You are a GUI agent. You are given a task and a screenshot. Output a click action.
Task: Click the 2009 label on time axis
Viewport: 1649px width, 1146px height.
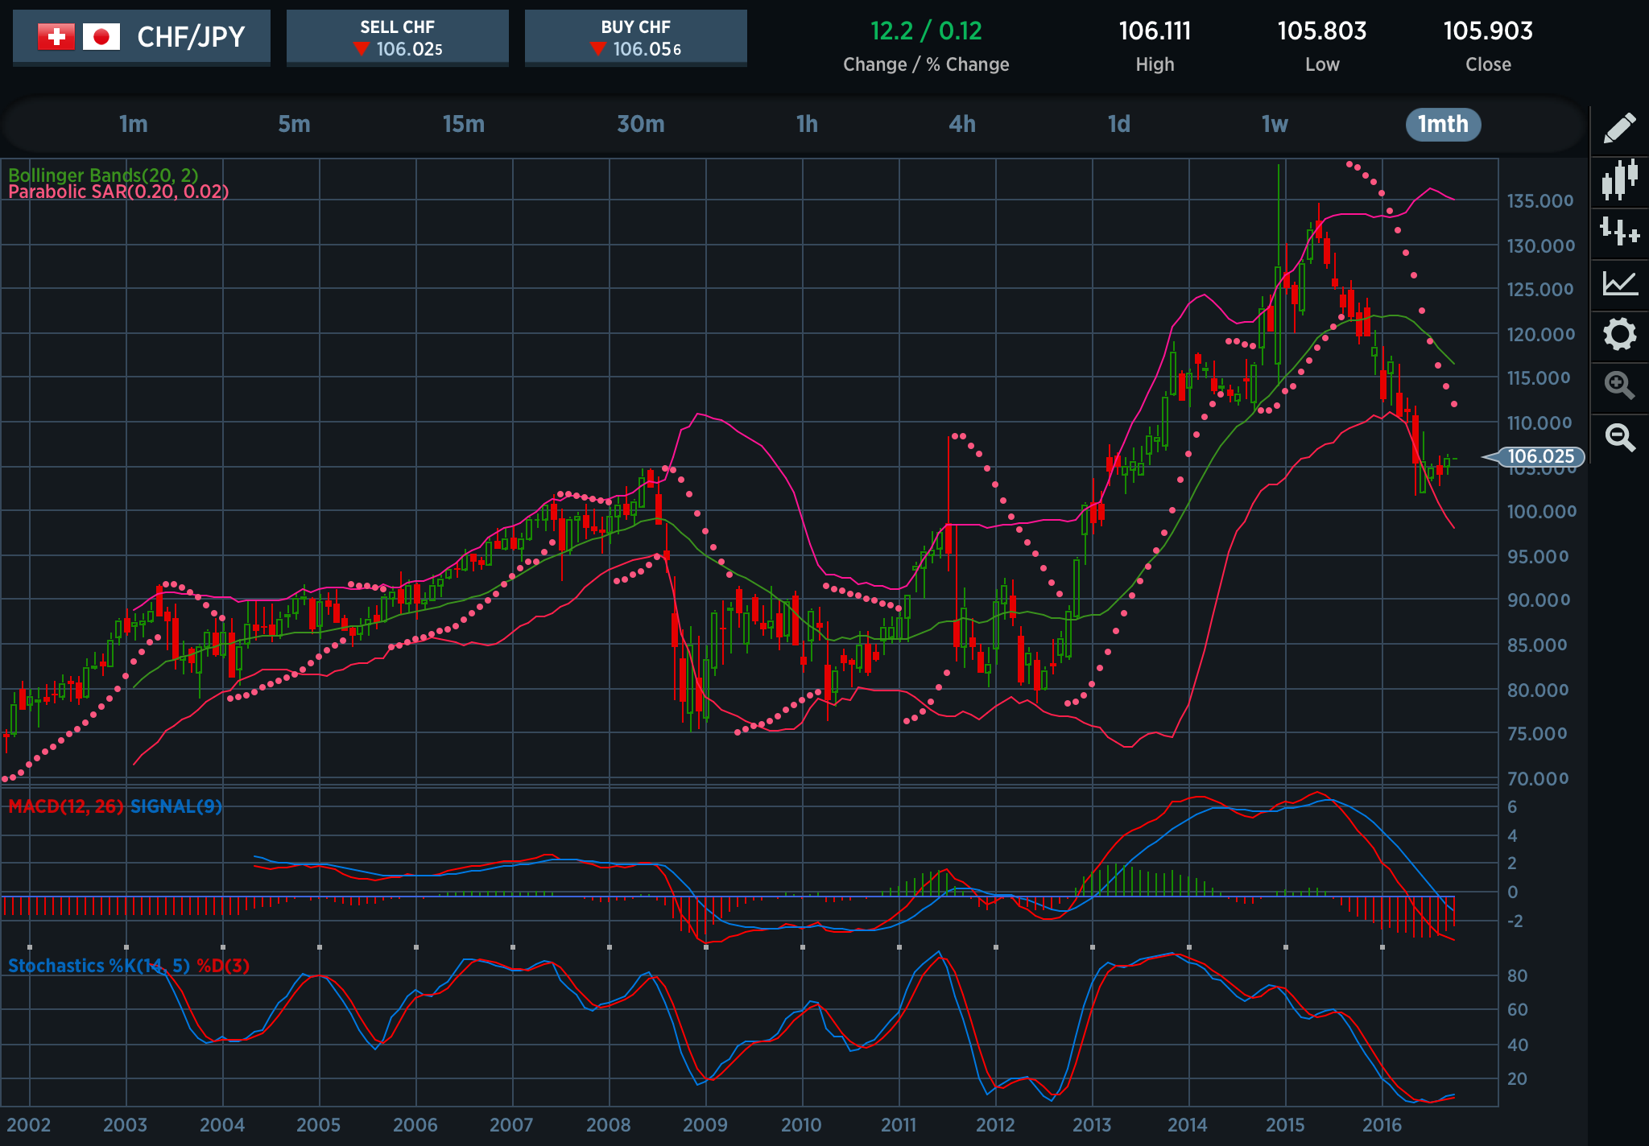tap(705, 1125)
